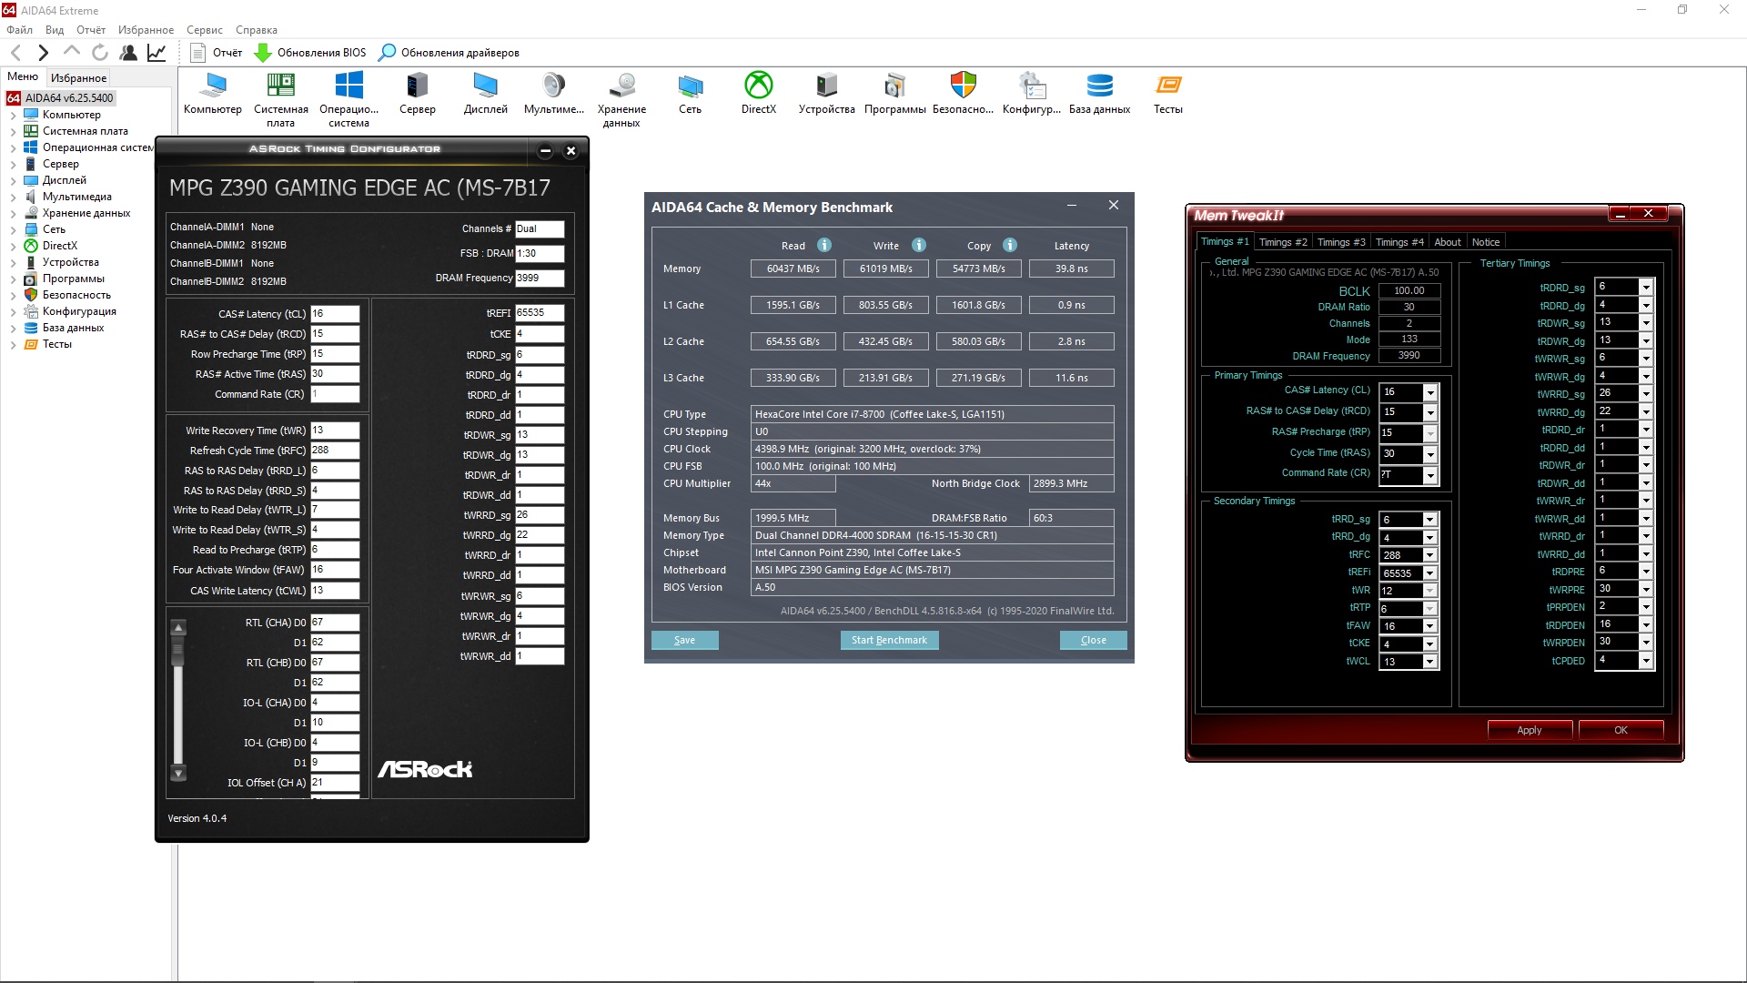The height and width of the screenshot is (983, 1747).
Task: Click the refresh toolbar icon
Action: pyautogui.click(x=100, y=53)
